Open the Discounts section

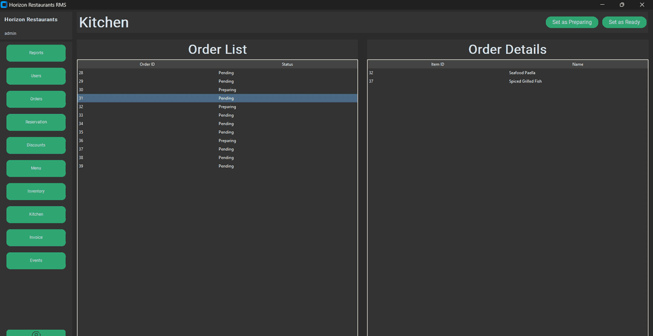[x=36, y=145]
